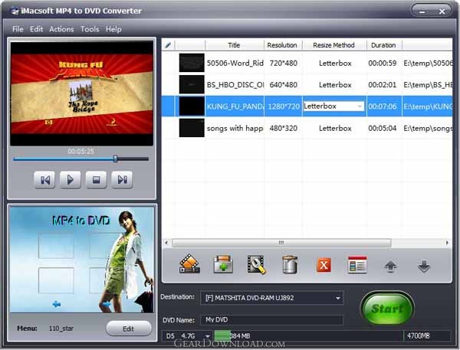Select the 50506-Word_Rid title text
The image size is (460, 350).
point(235,63)
